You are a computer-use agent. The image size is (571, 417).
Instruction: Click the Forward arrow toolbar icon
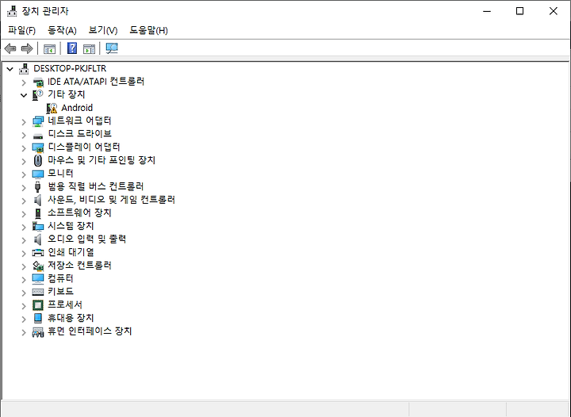point(27,48)
